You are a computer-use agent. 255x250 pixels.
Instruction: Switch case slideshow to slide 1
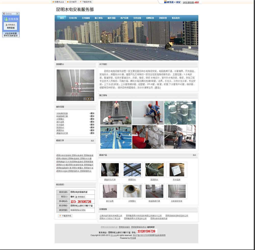point(85,99)
